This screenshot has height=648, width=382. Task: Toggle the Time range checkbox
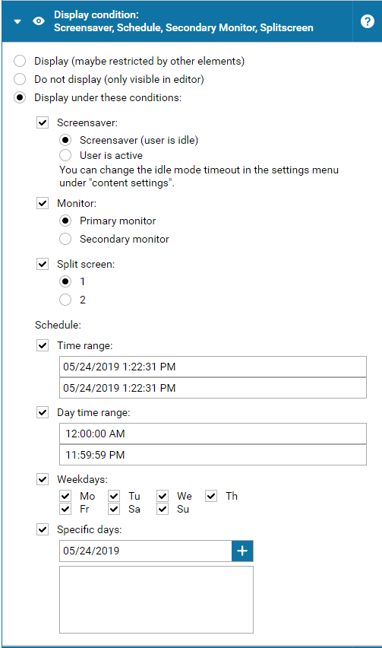pyautogui.click(x=43, y=345)
